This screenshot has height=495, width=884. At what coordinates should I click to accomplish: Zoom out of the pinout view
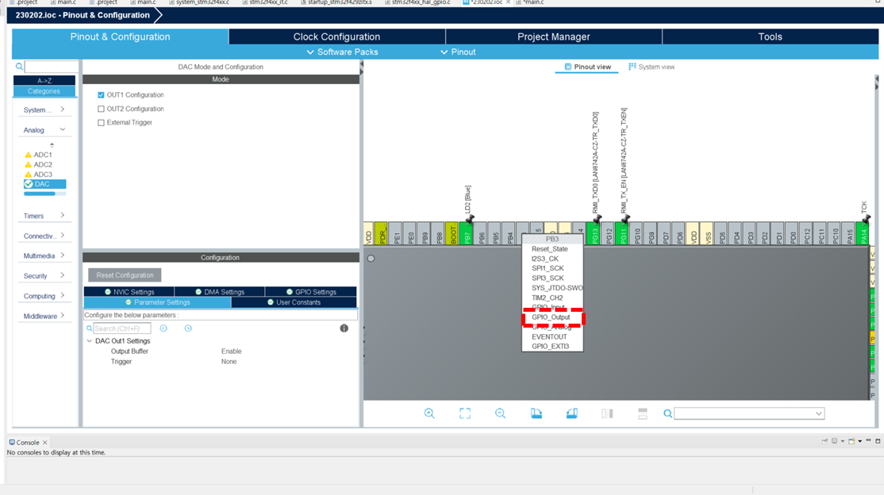point(500,413)
